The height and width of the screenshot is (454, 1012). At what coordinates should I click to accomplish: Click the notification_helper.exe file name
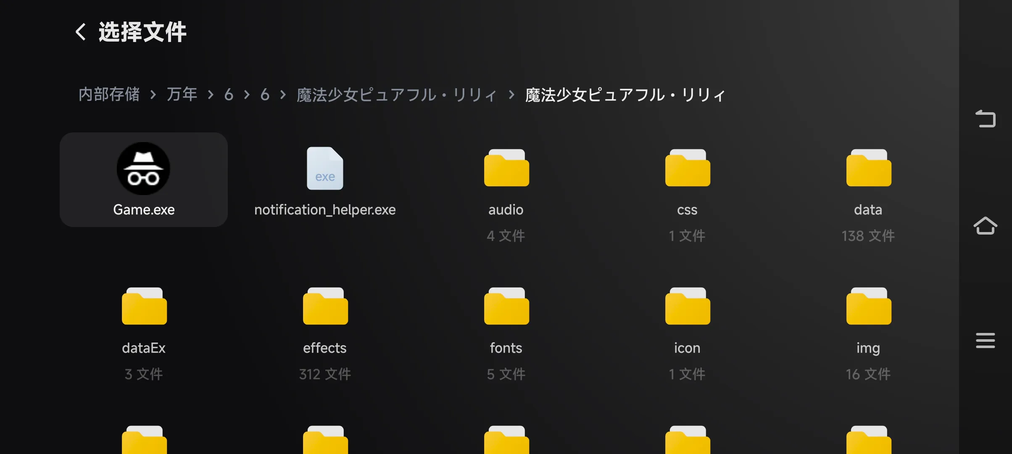pyautogui.click(x=325, y=210)
